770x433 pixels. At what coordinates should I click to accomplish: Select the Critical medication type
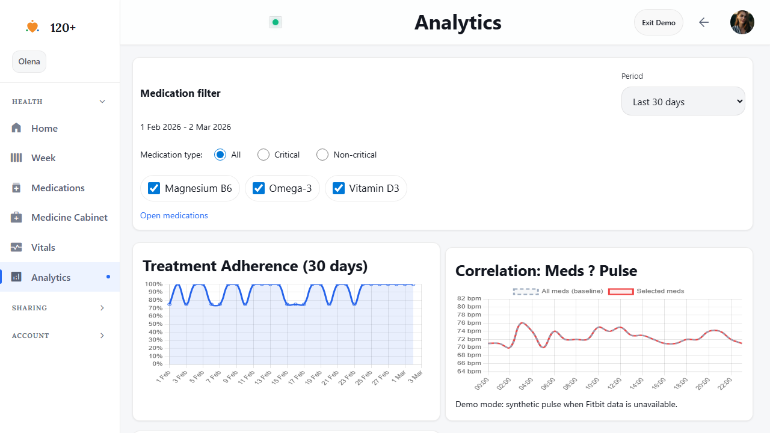(x=263, y=155)
